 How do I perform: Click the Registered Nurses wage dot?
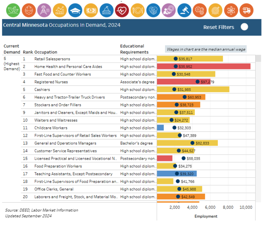tap(197, 82)
